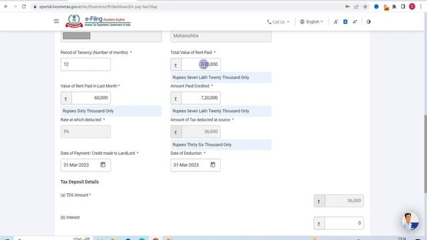Edit the Interest amount field

(x=344, y=223)
